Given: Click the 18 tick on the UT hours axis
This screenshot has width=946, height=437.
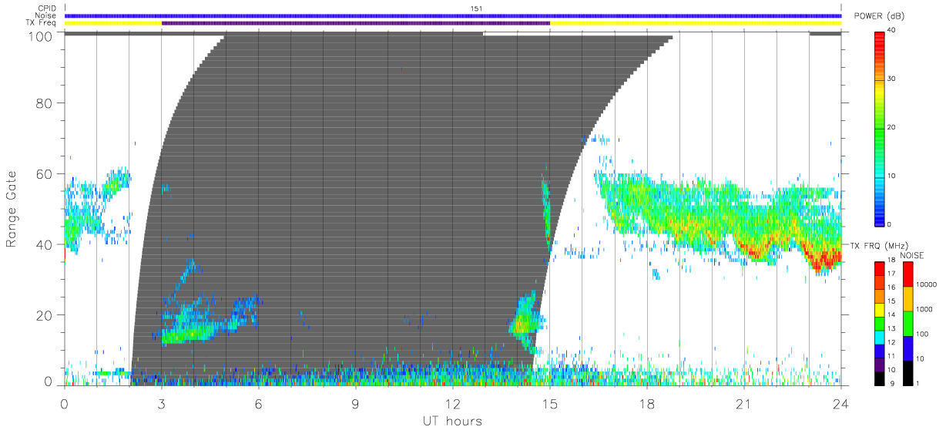Looking at the screenshot, I should pyautogui.click(x=647, y=402).
